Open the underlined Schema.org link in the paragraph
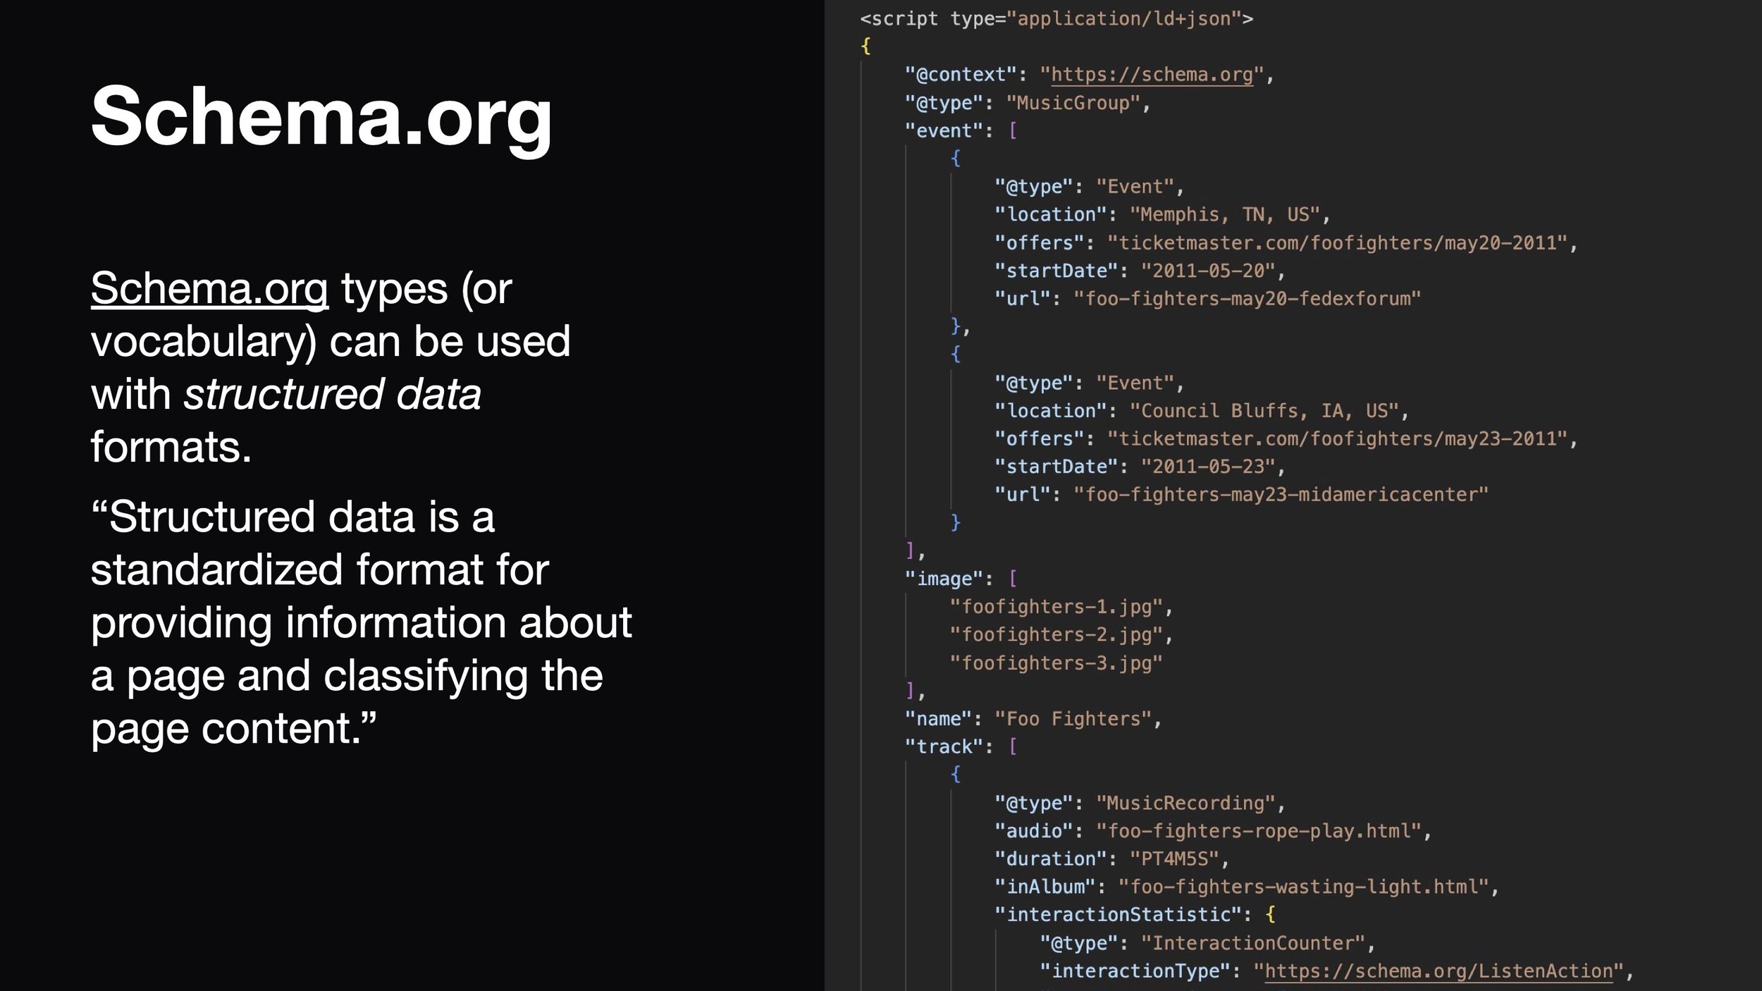The width and height of the screenshot is (1762, 991). (x=209, y=289)
